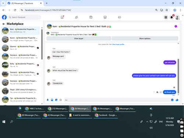The image size is (184, 138).
Task: Open the Marketplace storefront icon
Action: point(105,17)
